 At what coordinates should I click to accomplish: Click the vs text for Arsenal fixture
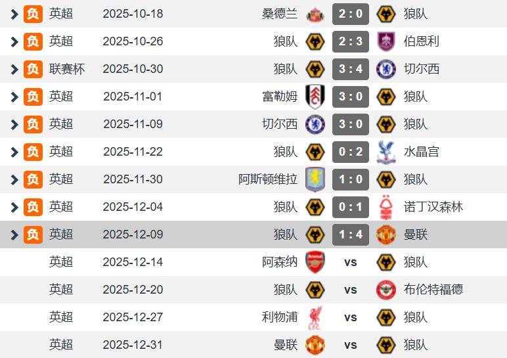[351, 262]
